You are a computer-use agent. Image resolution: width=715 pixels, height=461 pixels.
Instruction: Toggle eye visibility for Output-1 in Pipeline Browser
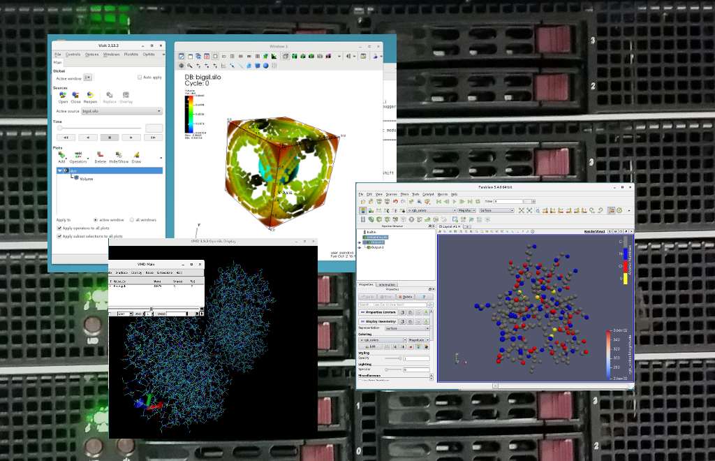point(360,247)
